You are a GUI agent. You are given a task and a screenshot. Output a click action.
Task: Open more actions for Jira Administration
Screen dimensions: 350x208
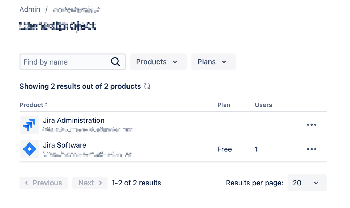pos(311,125)
